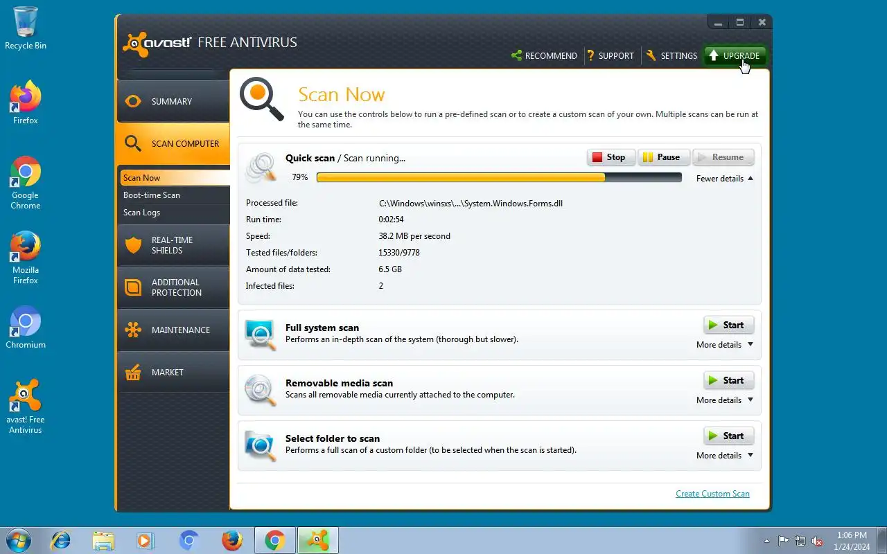Click the Real-Time Shields shield icon
This screenshot has height=554, width=887.
[x=133, y=245]
